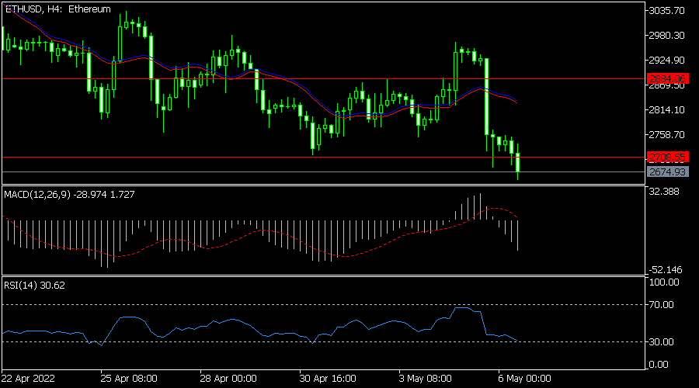This screenshot has height=388, width=699.
Task: Click the ETHUSD, H4: Ethereum chart title
Action: (57, 9)
